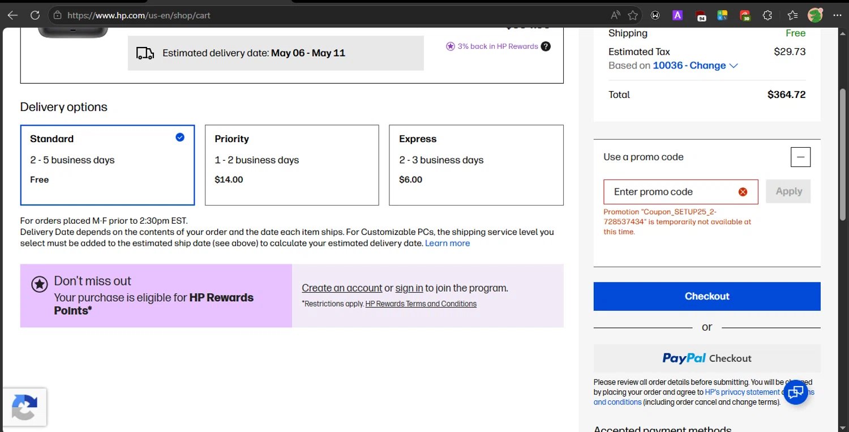Screen dimensions: 849x432
Task: Open the terms 'and conditions' link
Action: tap(618, 402)
